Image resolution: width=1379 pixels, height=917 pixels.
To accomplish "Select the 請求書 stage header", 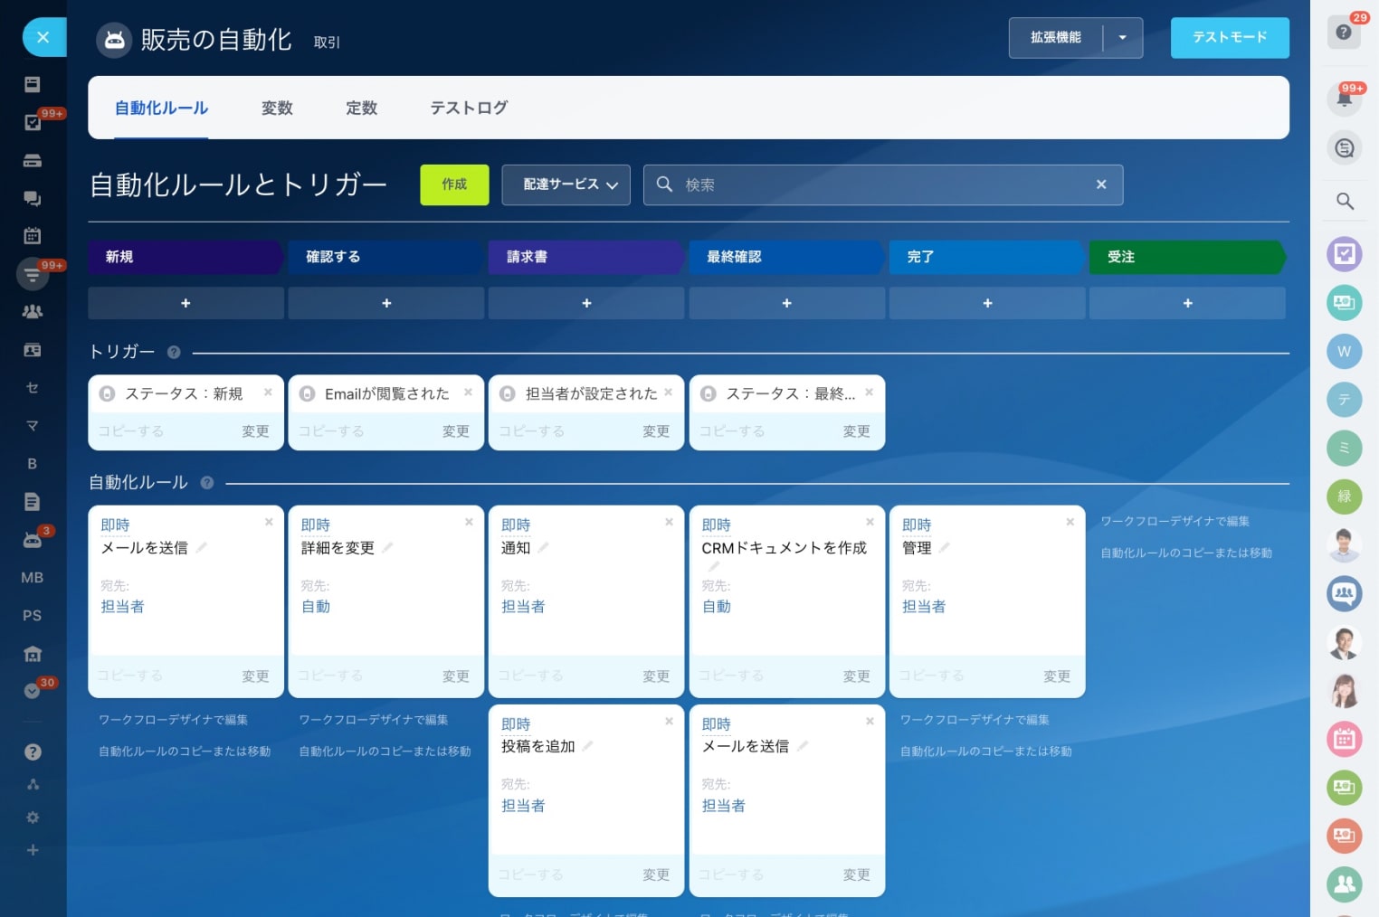I will tap(585, 257).
